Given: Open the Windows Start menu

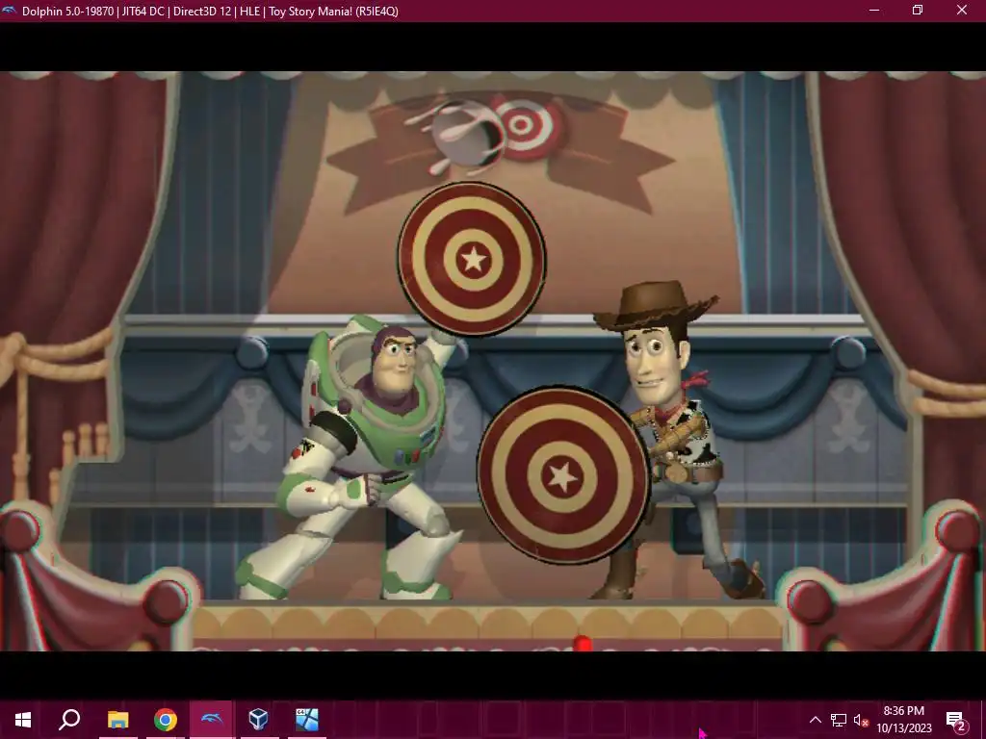Looking at the screenshot, I should [x=23, y=720].
